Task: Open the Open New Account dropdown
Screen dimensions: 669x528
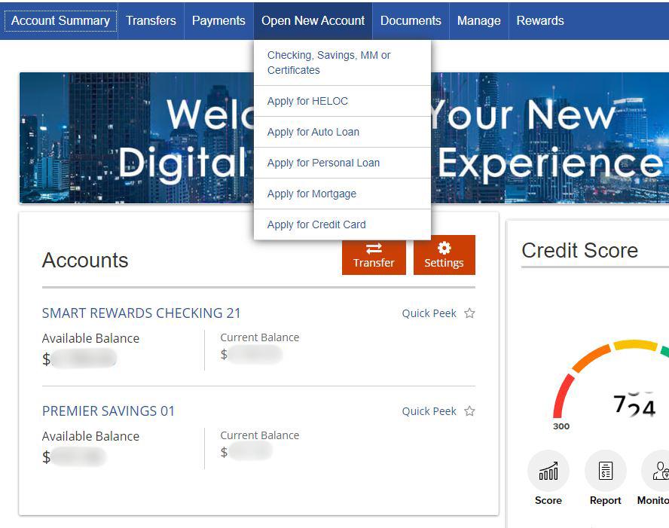Action: click(313, 20)
